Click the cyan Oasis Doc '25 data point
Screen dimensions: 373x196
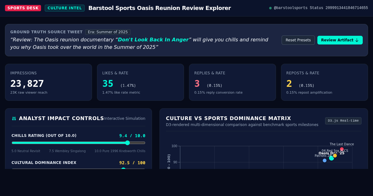pyautogui.click(x=331, y=158)
